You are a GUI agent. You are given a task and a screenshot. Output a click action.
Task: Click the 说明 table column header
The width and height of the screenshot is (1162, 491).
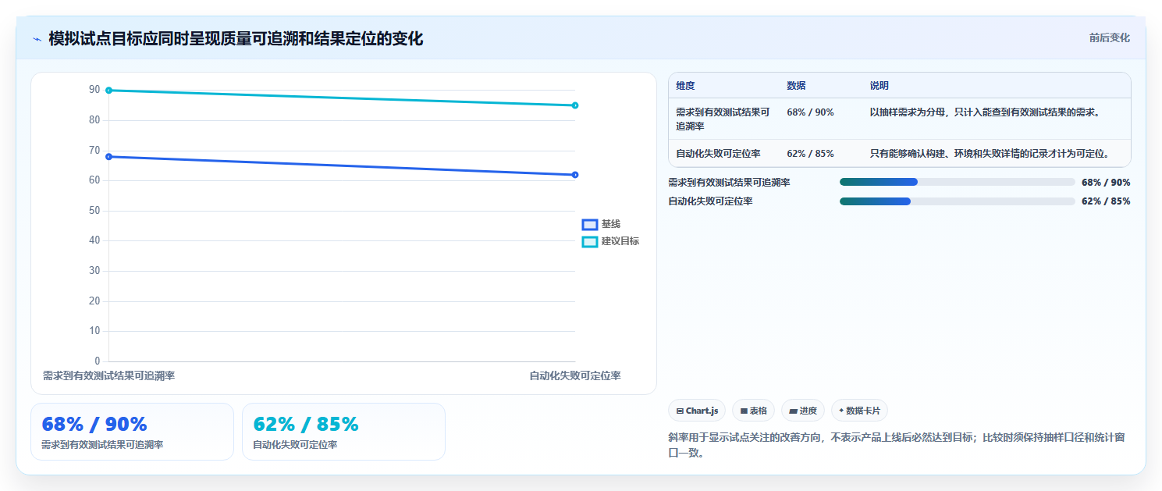point(879,86)
